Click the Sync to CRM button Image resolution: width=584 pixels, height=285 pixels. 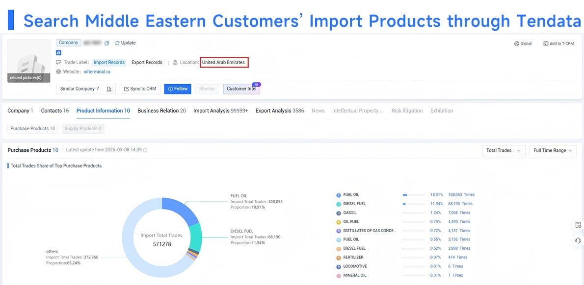(x=140, y=89)
